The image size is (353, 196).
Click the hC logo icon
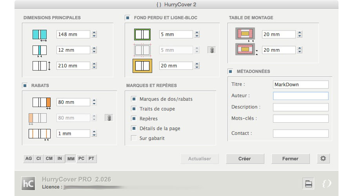[28, 183]
